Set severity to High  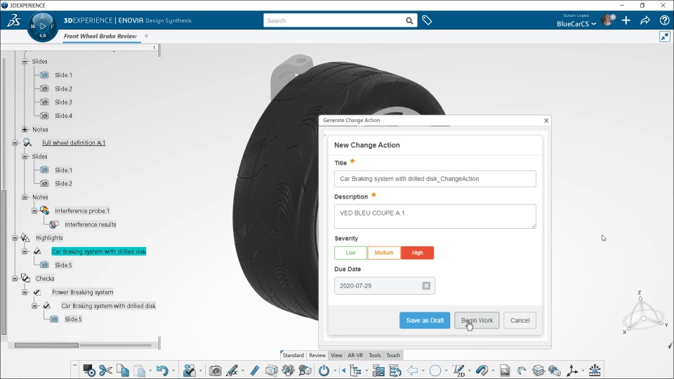tap(417, 253)
